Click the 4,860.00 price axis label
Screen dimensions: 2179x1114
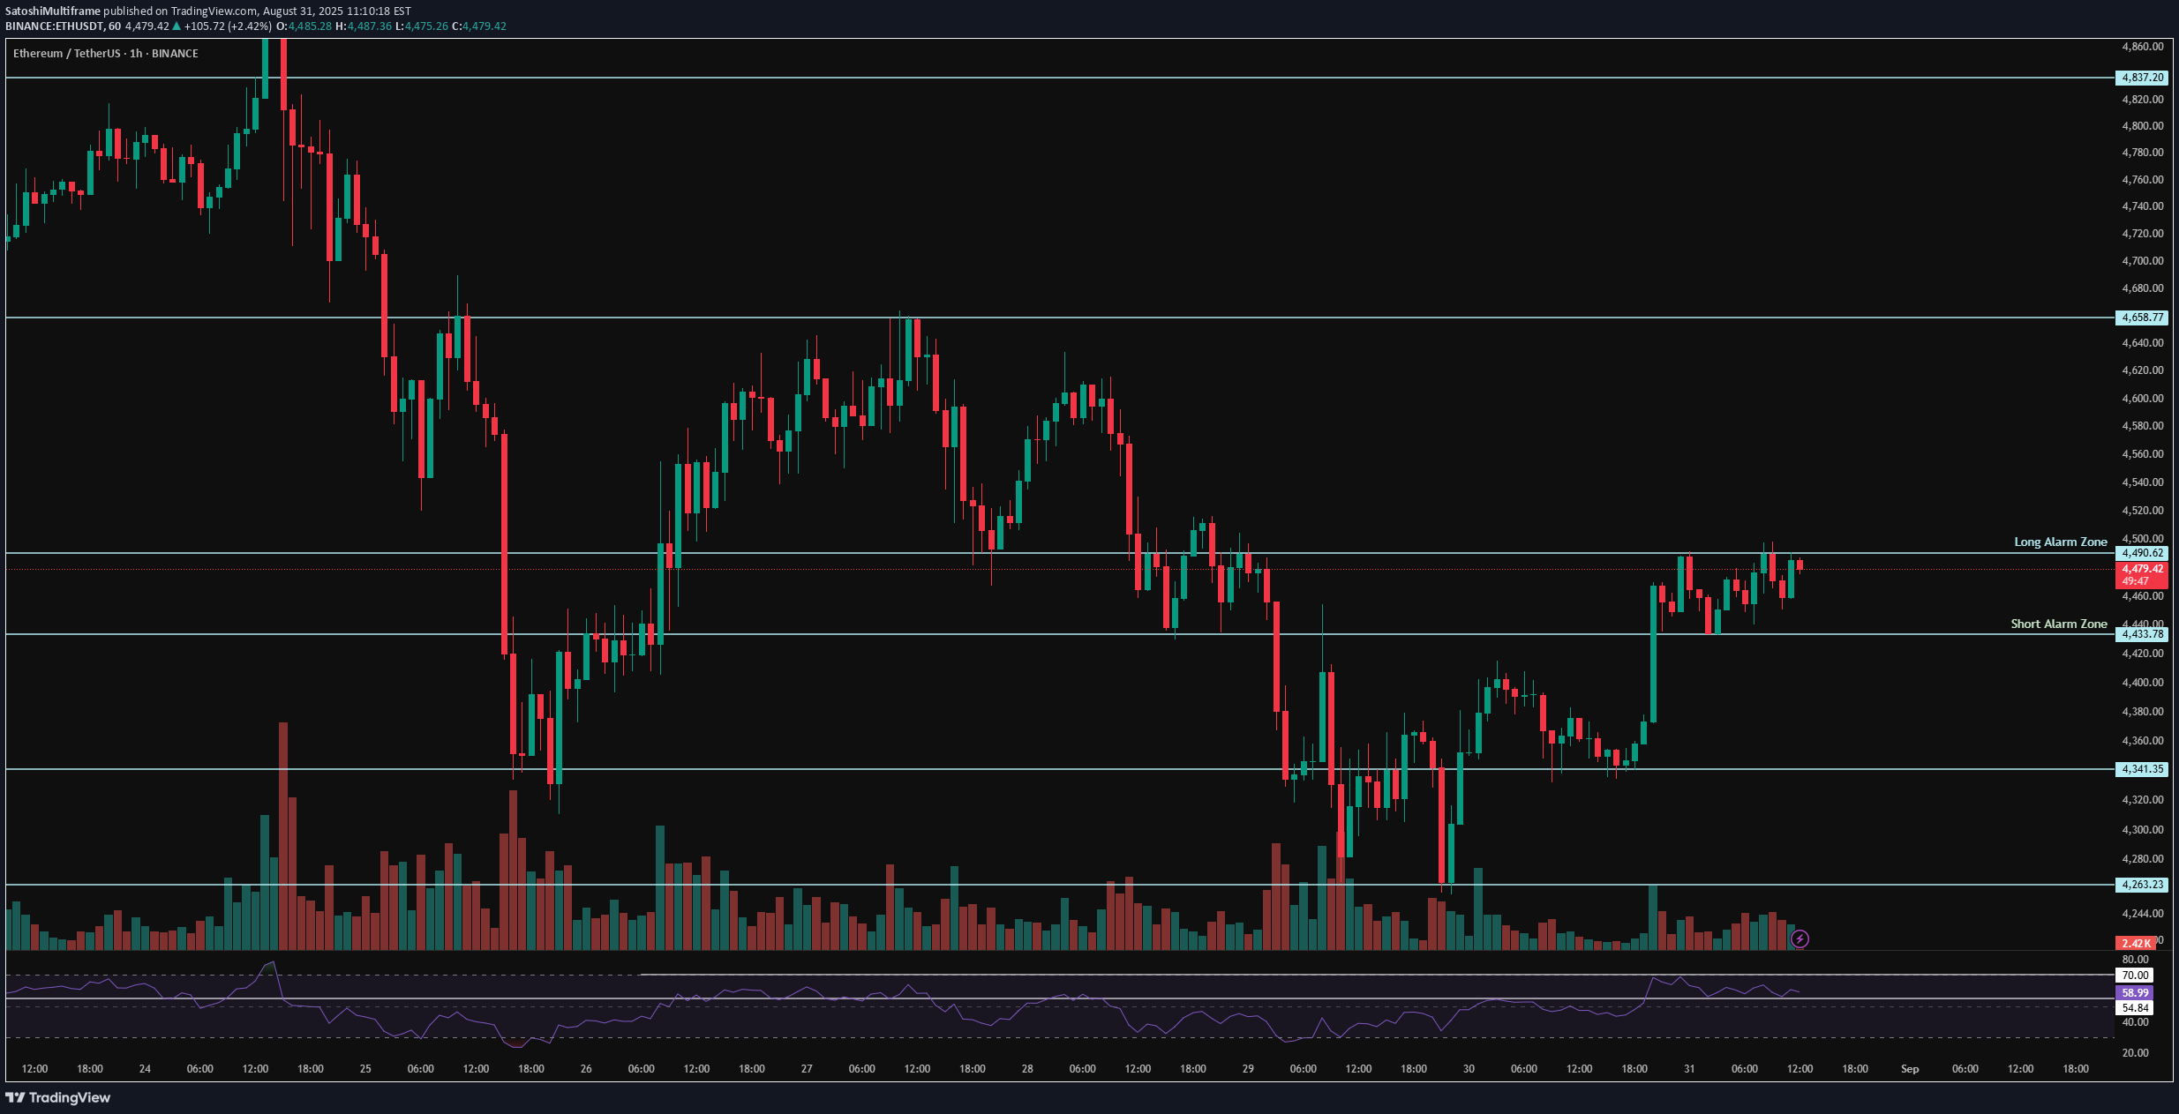pyautogui.click(x=2142, y=47)
